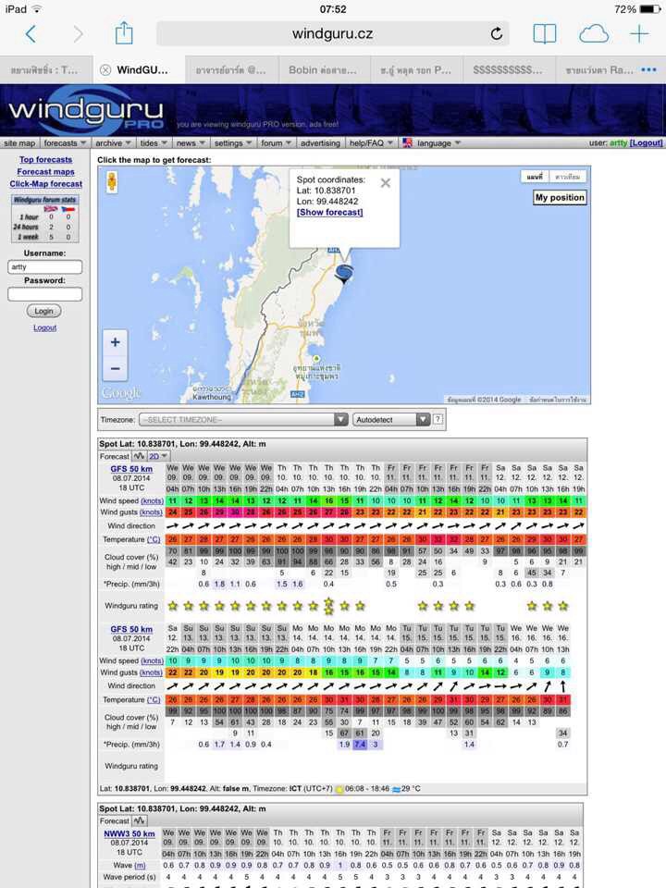
Task: Expand the Autodetect dropdown
Action: [x=391, y=420]
